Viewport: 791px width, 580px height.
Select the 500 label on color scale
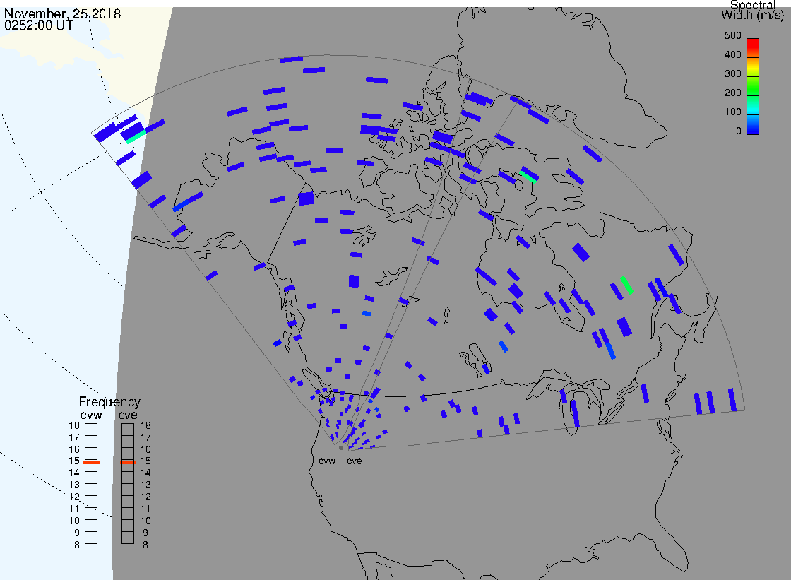(x=732, y=35)
